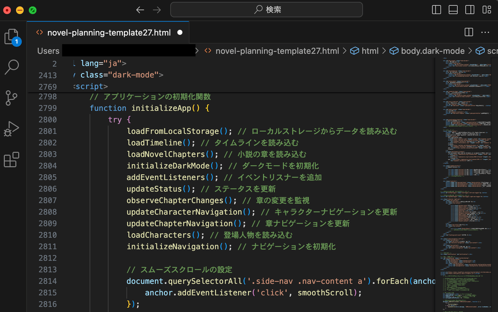This screenshot has height=312, width=498.
Task: Click line number 2799 in the gutter
Action: click(x=47, y=108)
